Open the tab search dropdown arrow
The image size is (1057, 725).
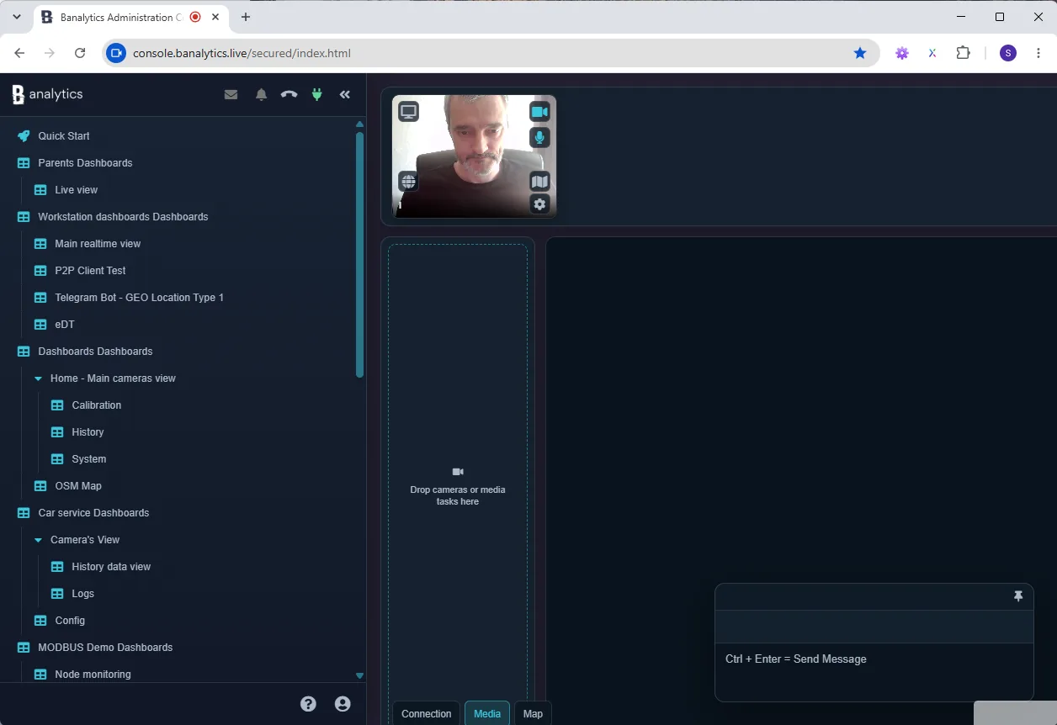point(16,17)
